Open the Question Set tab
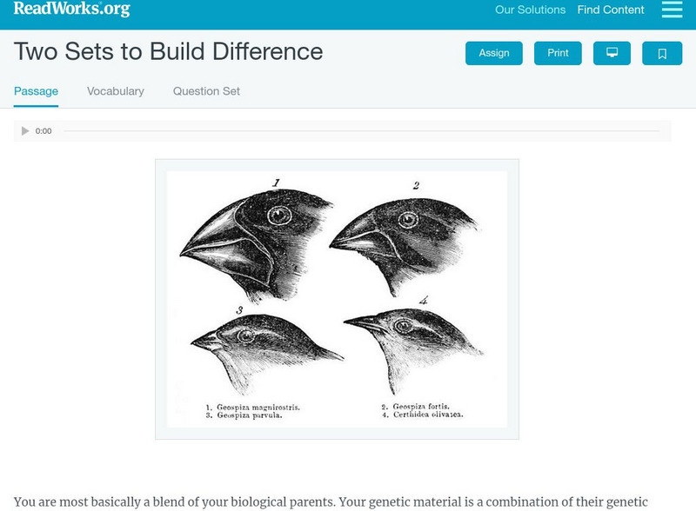696x511 pixels. click(x=206, y=91)
